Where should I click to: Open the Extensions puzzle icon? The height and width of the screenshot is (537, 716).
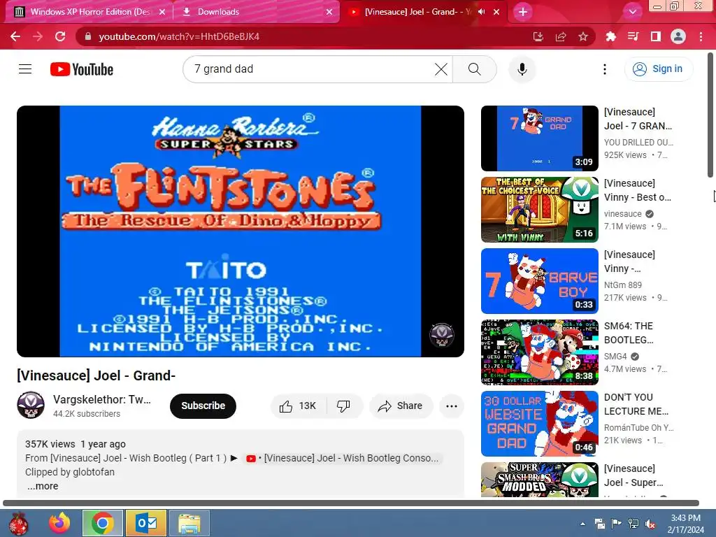(x=610, y=36)
